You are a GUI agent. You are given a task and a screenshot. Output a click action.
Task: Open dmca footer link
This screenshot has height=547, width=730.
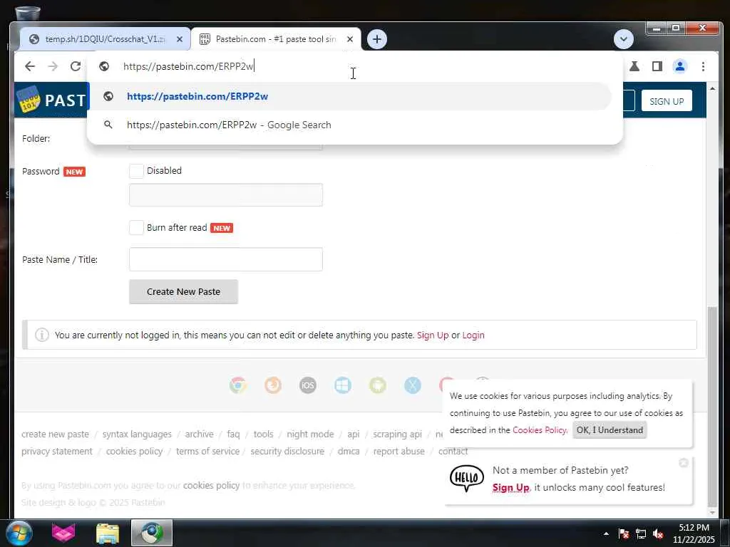click(348, 451)
